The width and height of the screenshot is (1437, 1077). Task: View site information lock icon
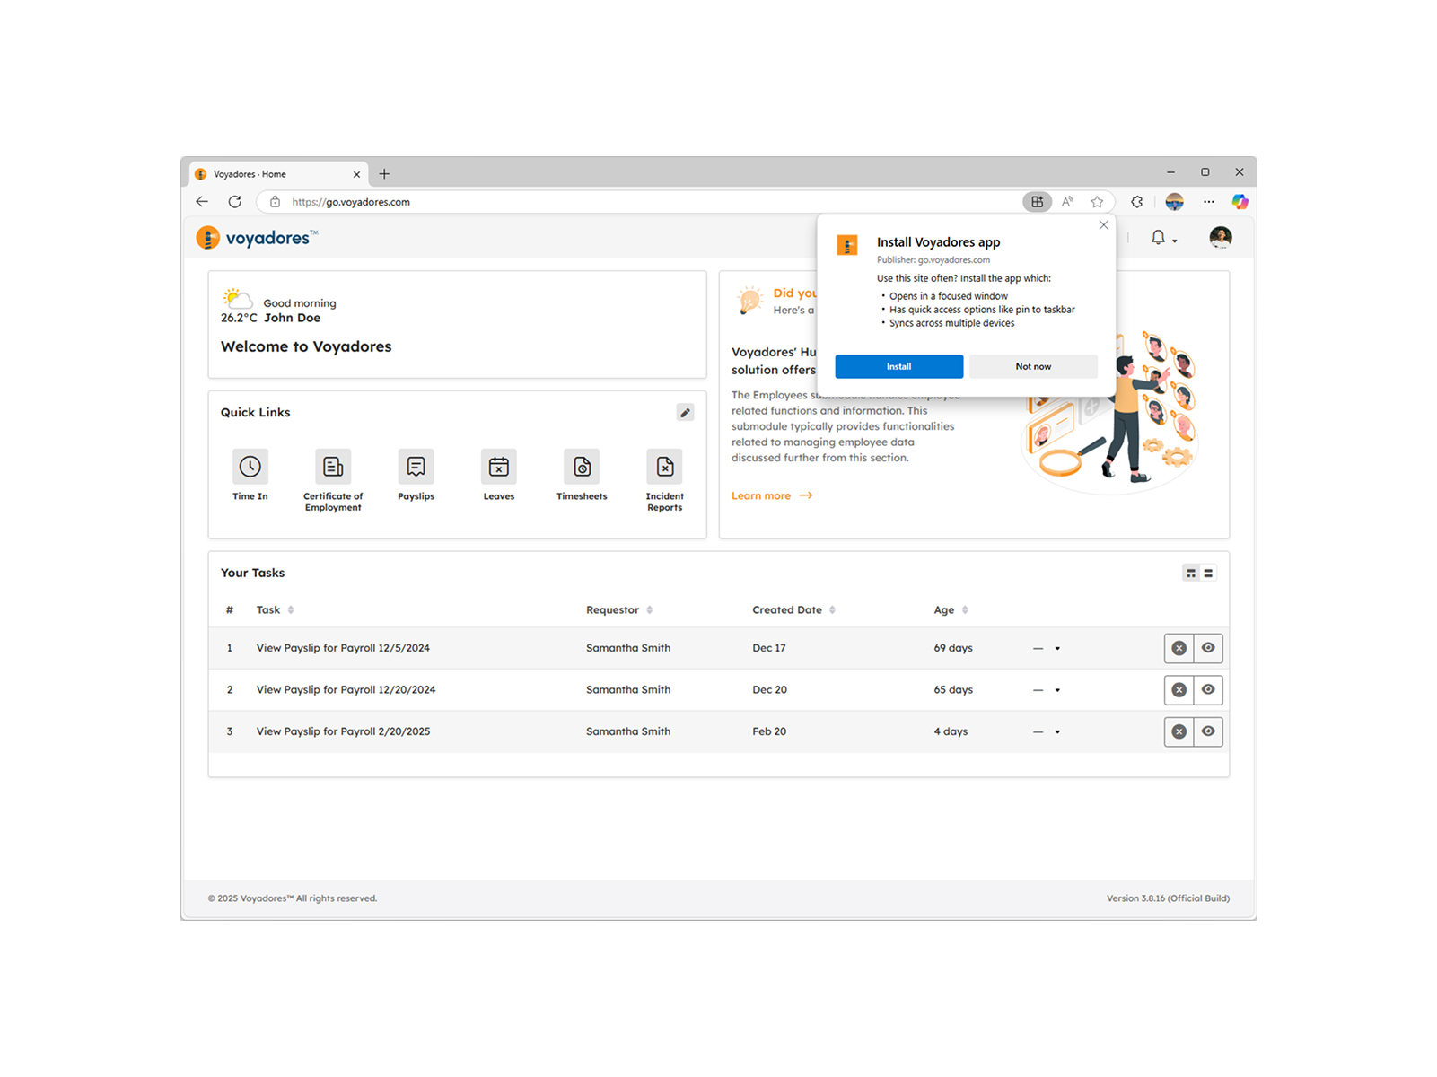coord(276,202)
